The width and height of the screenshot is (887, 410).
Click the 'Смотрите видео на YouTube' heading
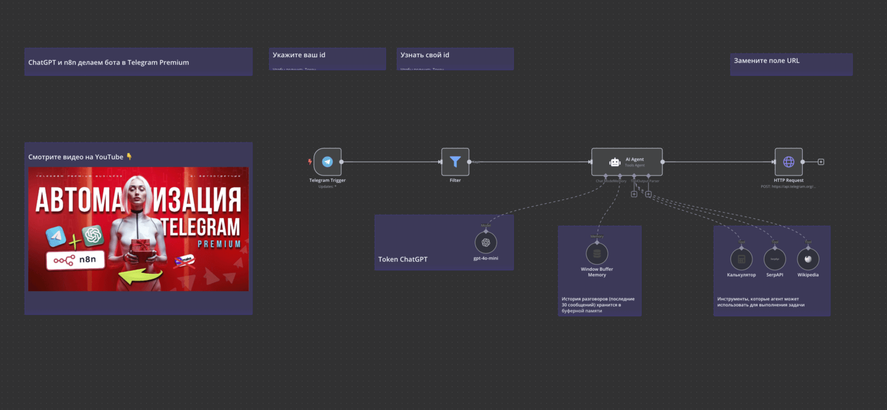pos(80,157)
